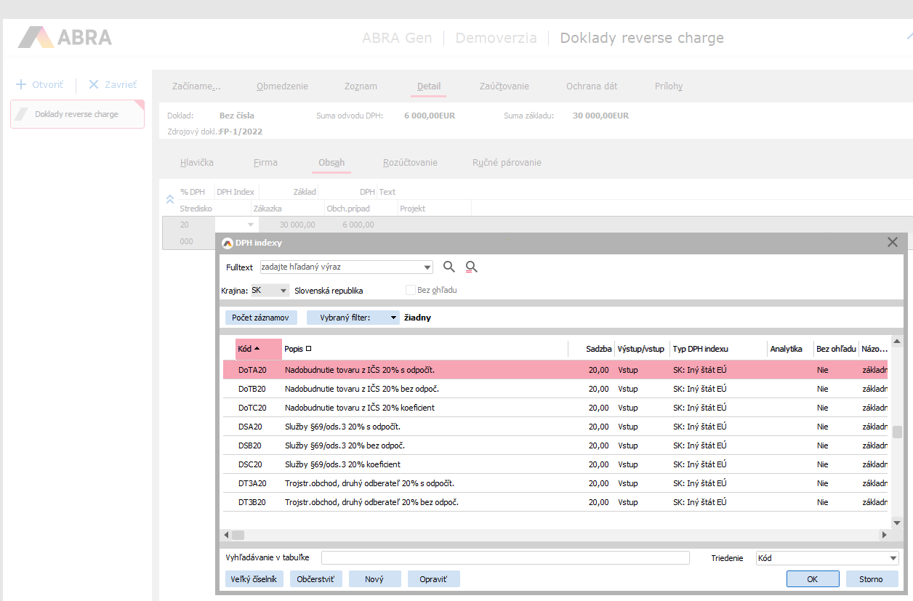Click the plus icon next to Otvoriť
Screen dimensions: 913x601
click(x=21, y=84)
